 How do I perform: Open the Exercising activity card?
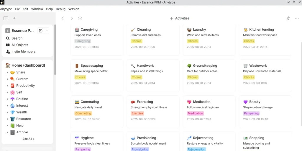pyautogui.click(x=153, y=112)
